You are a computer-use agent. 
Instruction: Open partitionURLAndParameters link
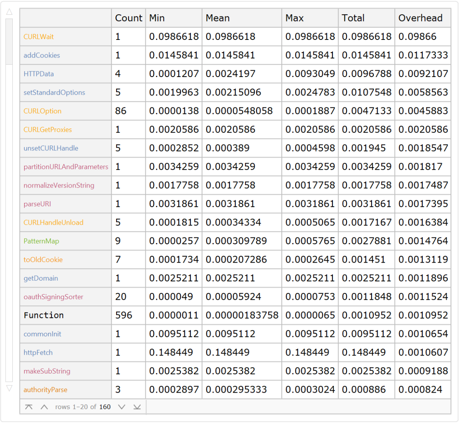(x=66, y=167)
